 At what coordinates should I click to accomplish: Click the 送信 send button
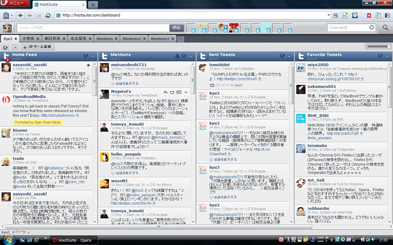coord(176,28)
